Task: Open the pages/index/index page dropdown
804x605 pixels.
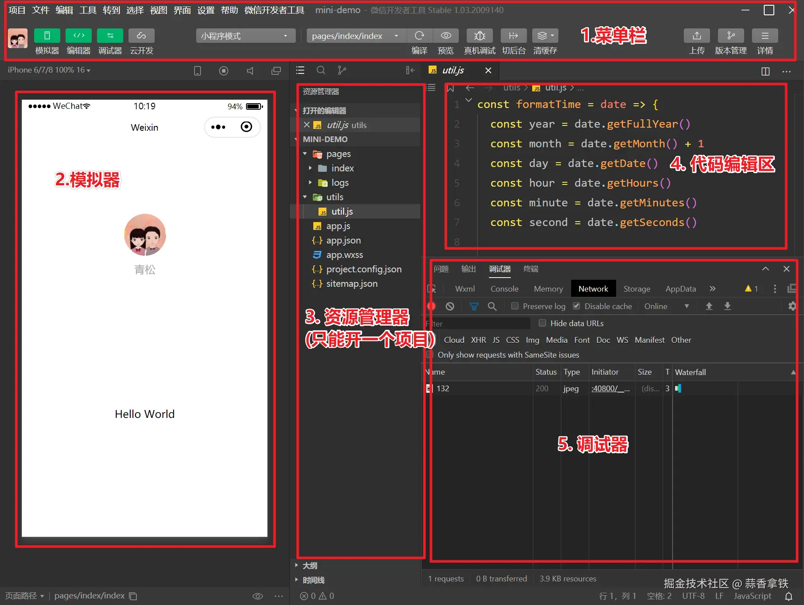Action: [x=356, y=36]
